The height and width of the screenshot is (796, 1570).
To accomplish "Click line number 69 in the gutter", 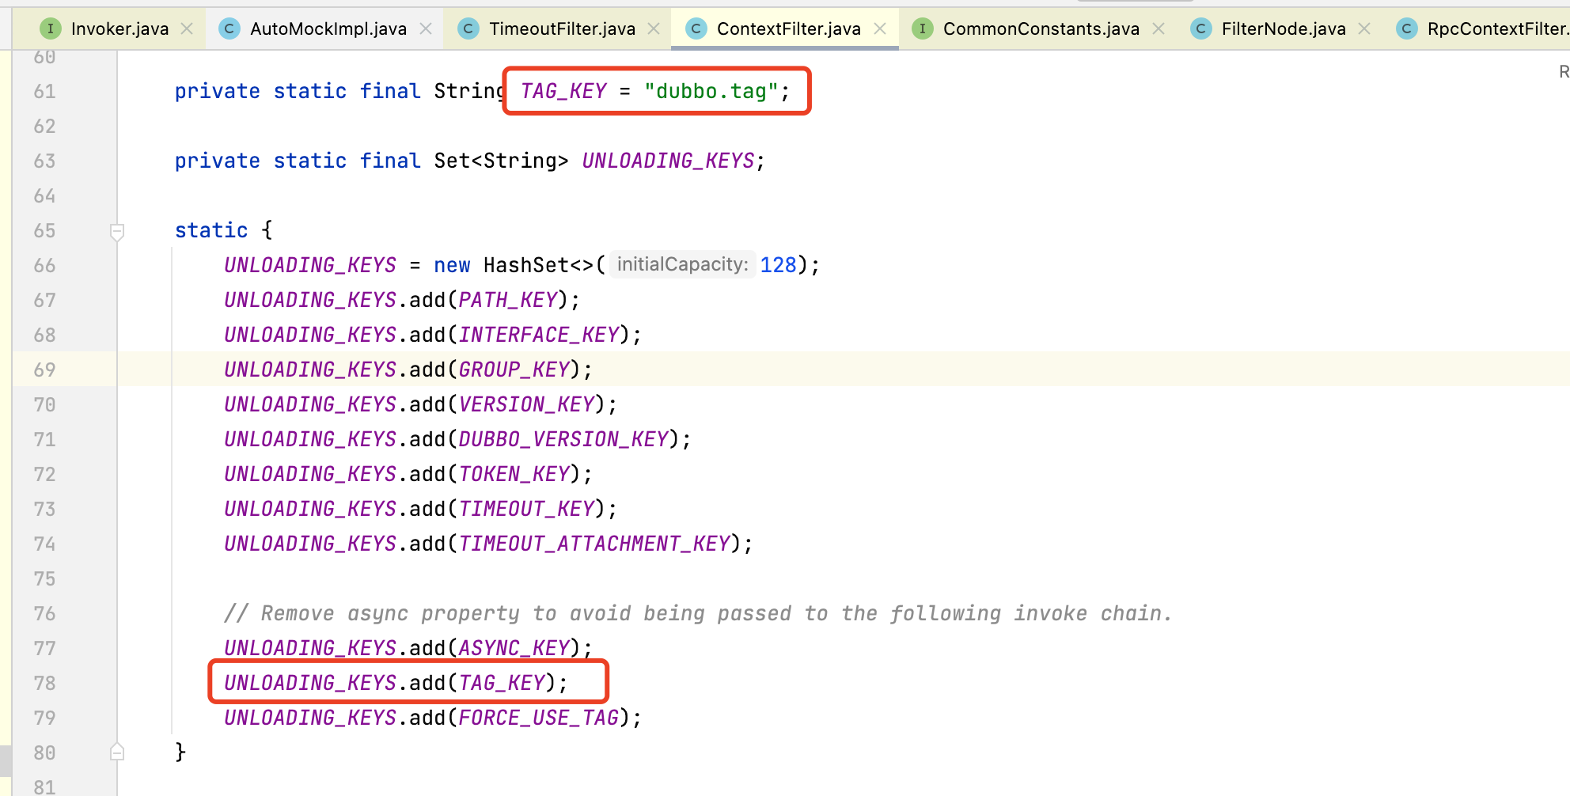I will pos(44,370).
